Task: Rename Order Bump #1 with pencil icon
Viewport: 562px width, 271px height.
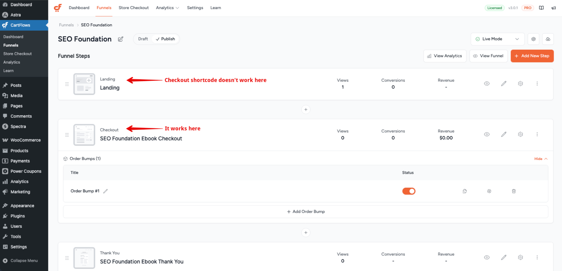Action: pyautogui.click(x=106, y=191)
